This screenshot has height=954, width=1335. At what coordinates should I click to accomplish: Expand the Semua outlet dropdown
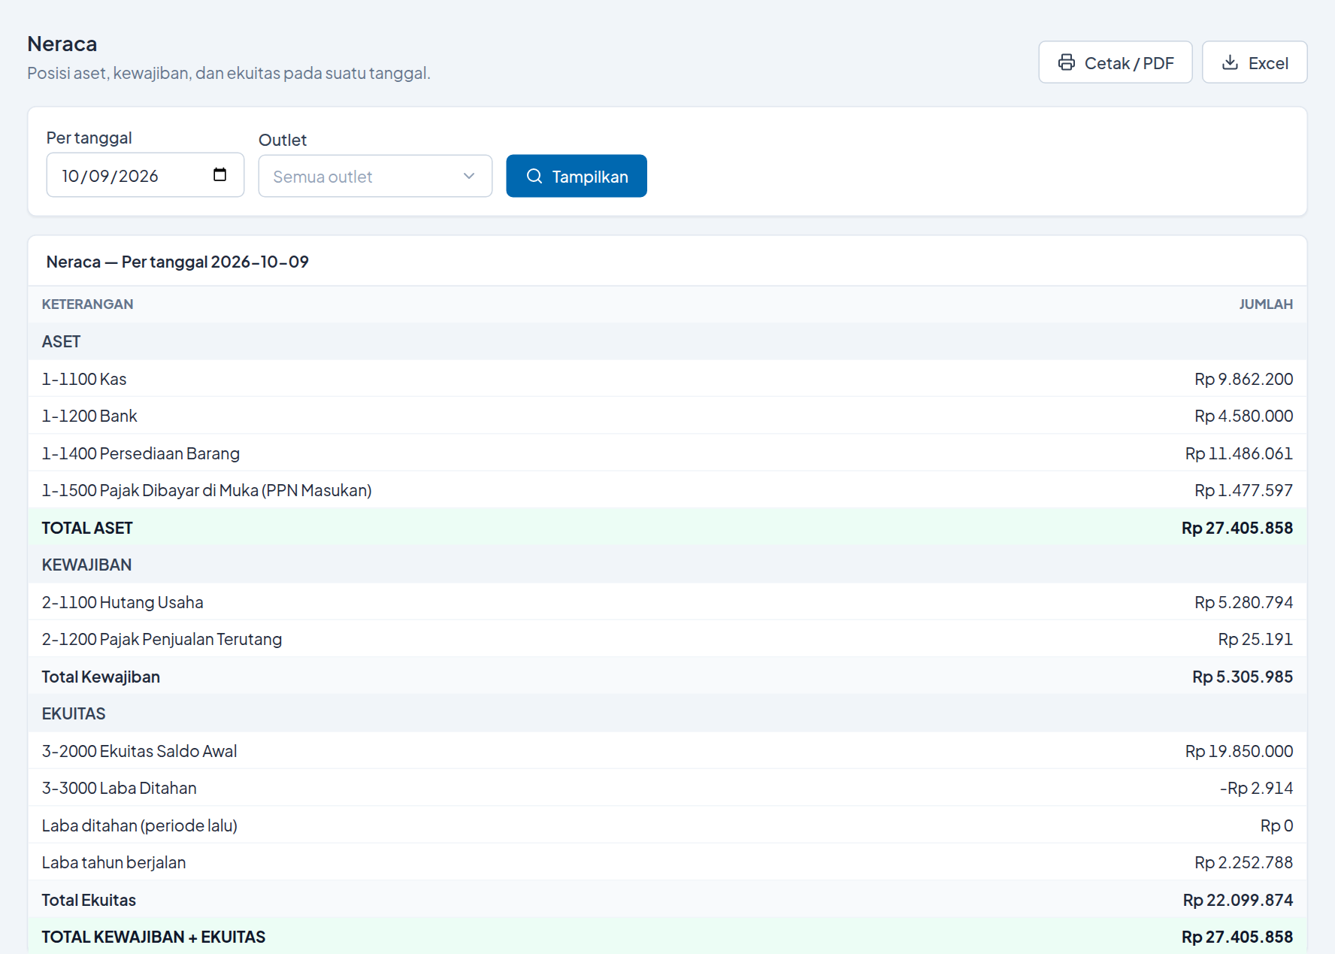point(375,176)
